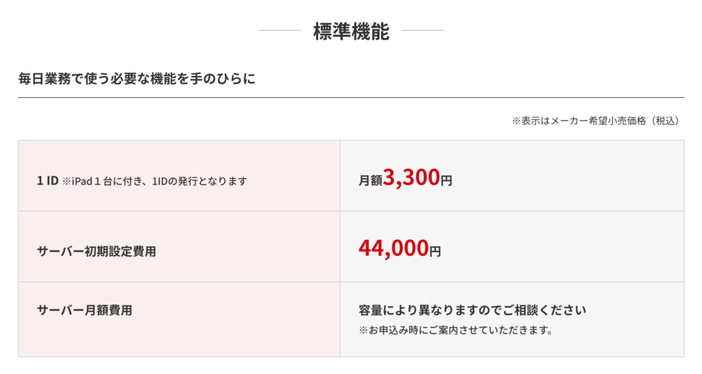Click the 円 unit after 44,000
This screenshot has width=702, height=374.
(435, 251)
